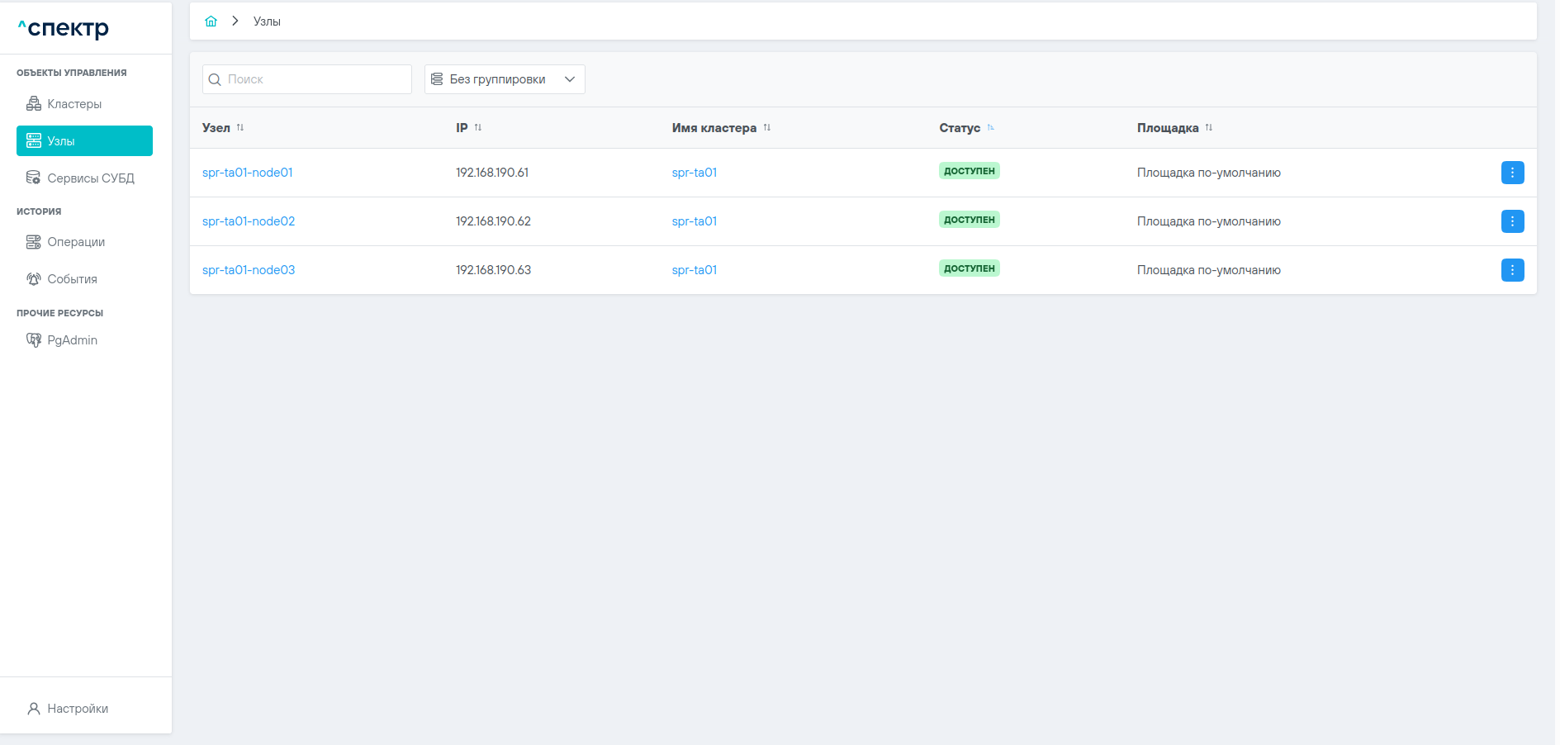The width and height of the screenshot is (1560, 745).
Task: Focus the Поиск search field
Action: pyautogui.click(x=315, y=79)
